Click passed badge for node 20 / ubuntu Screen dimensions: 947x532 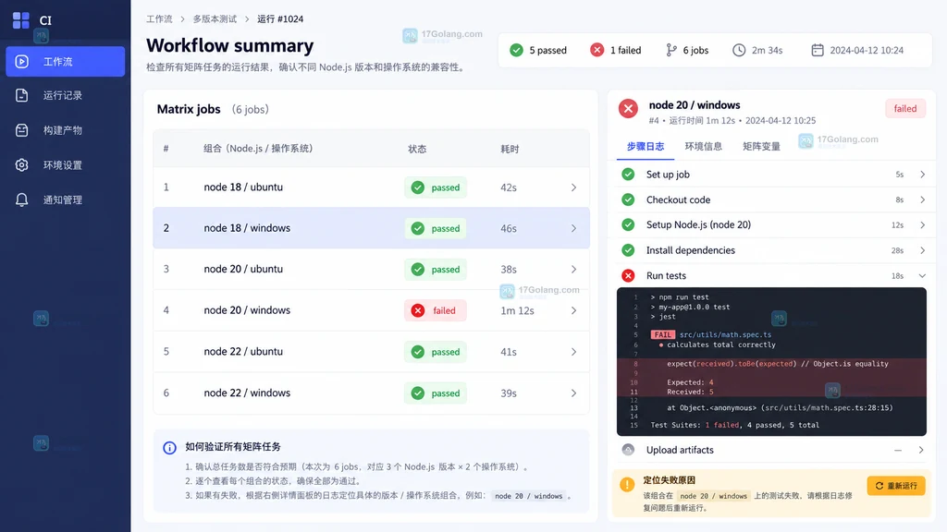pyautogui.click(x=436, y=270)
